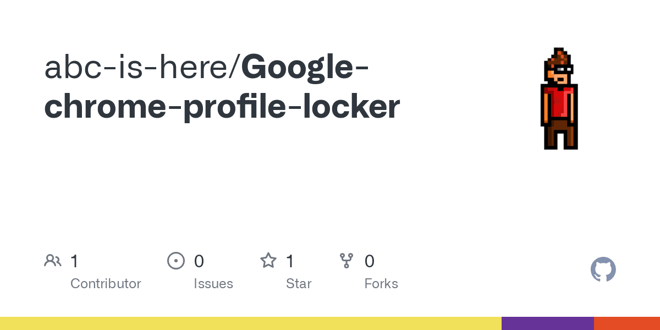Click the issues count number 0
The width and height of the screenshot is (660, 330).
[x=199, y=261]
